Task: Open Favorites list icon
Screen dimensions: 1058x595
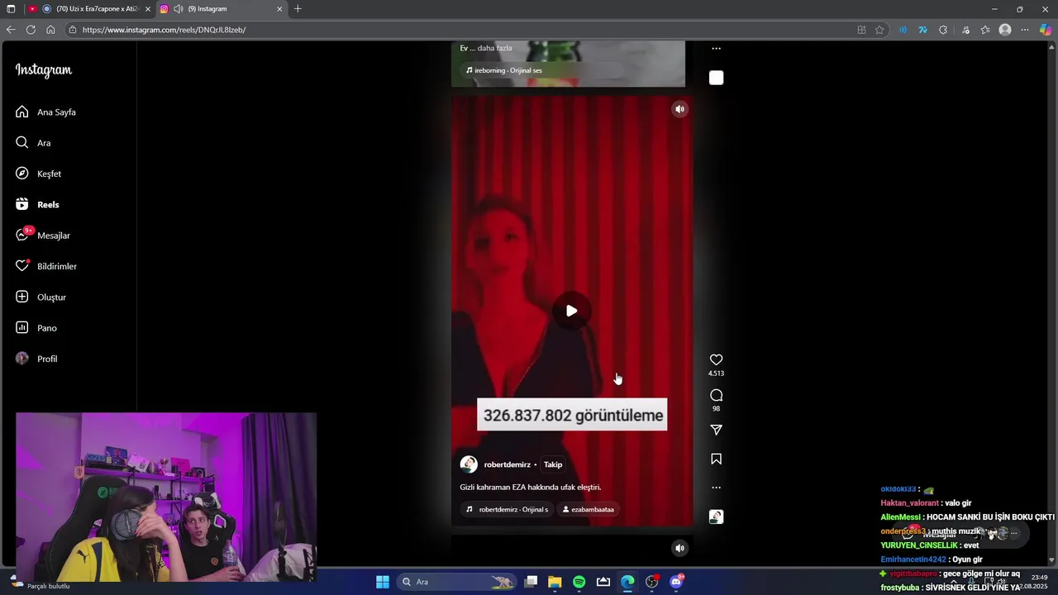Action: [x=985, y=30]
